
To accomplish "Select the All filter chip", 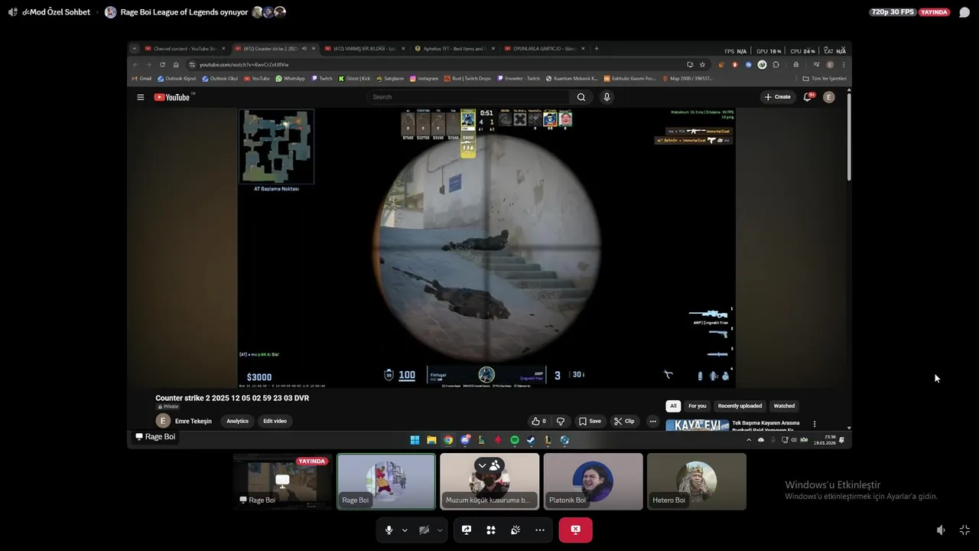I will pyautogui.click(x=673, y=406).
